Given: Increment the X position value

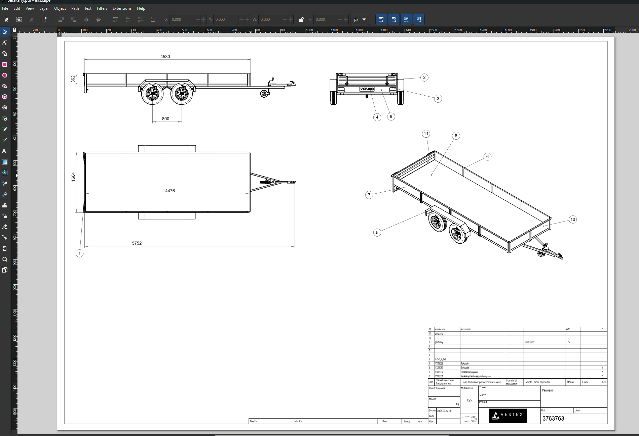Looking at the screenshot, I should 203,19.
